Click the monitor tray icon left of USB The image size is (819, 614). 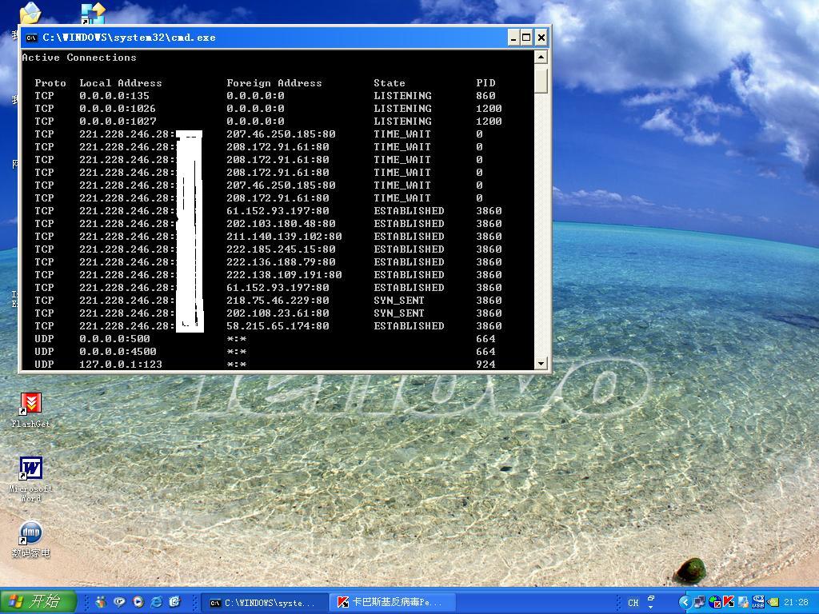(x=743, y=602)
